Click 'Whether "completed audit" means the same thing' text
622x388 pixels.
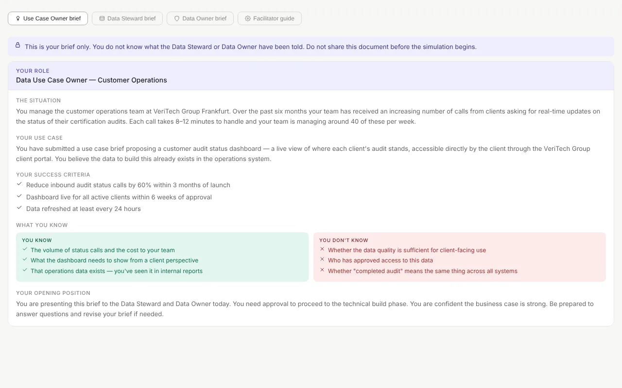pos(423,271)
